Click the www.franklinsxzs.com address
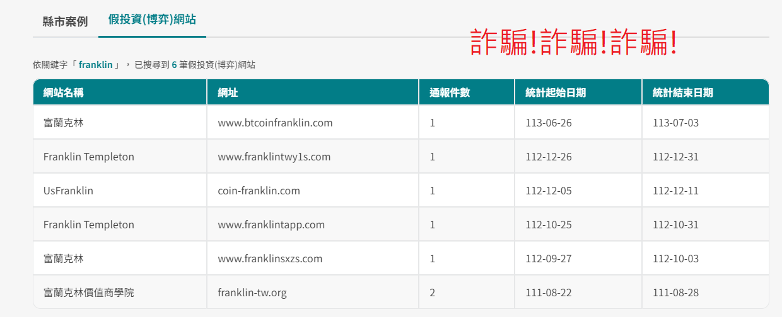The height and width of the screenshot is (317, 782). coord(270,259)
